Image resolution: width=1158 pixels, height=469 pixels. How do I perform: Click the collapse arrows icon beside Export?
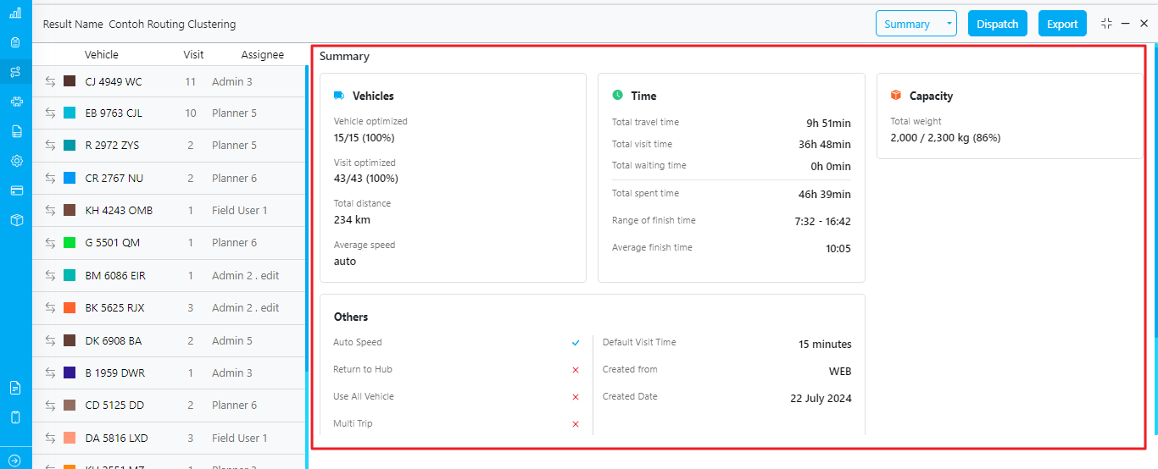coord(1106,24)
